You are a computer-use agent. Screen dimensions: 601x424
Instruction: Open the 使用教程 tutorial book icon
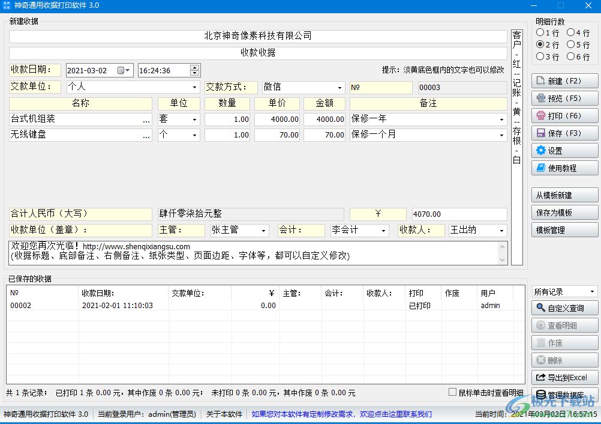[x=564, y=168]
